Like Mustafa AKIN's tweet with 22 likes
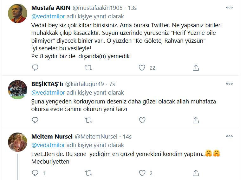This screenshot has width=246, height=180. (x=142, y=68)
